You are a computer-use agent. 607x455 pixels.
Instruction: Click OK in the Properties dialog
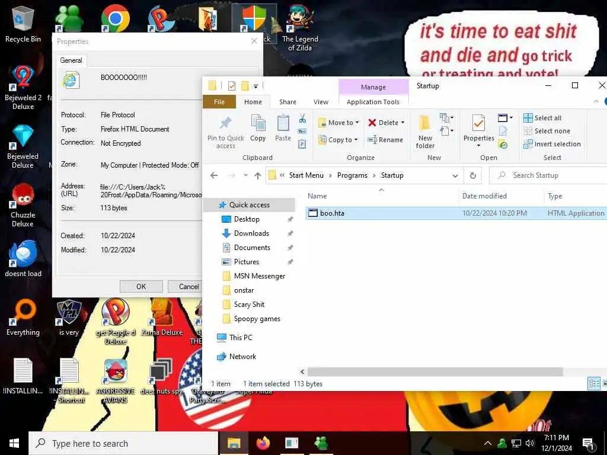click(x=141, y=286)
